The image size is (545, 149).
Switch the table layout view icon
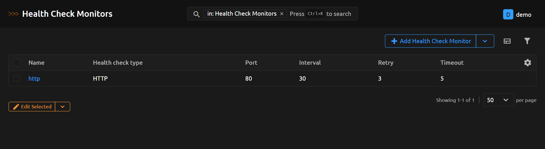pos(507,41)
